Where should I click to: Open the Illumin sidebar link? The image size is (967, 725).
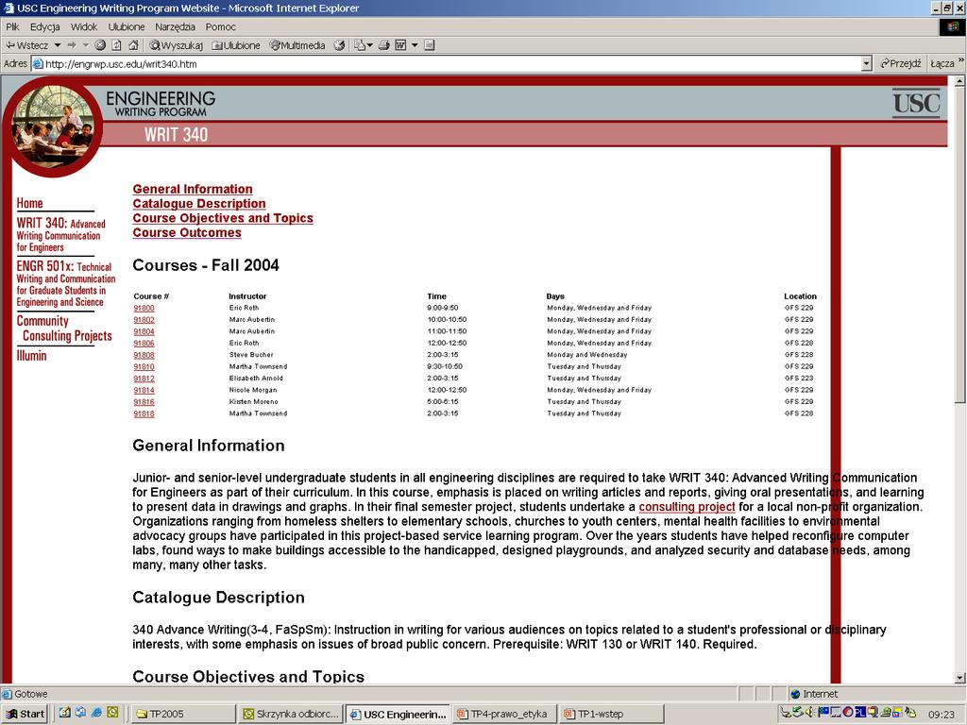(x=31, y=356)
